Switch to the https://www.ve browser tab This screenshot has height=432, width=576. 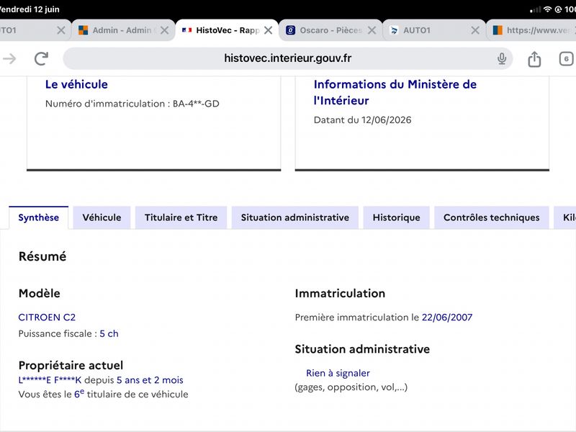pos(531,30)
